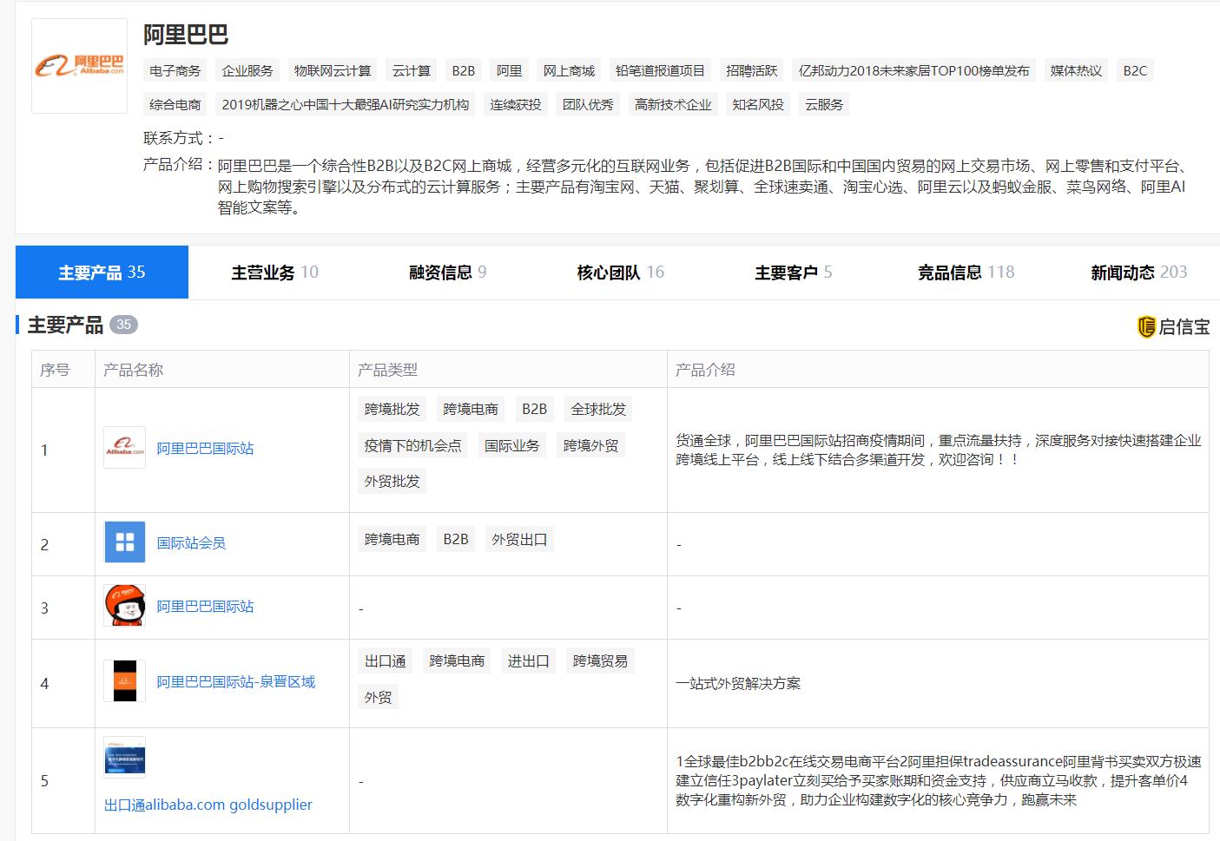Click the 出口通 tag in row 4
Screen dimensions: 1220x841
point(386,660)
